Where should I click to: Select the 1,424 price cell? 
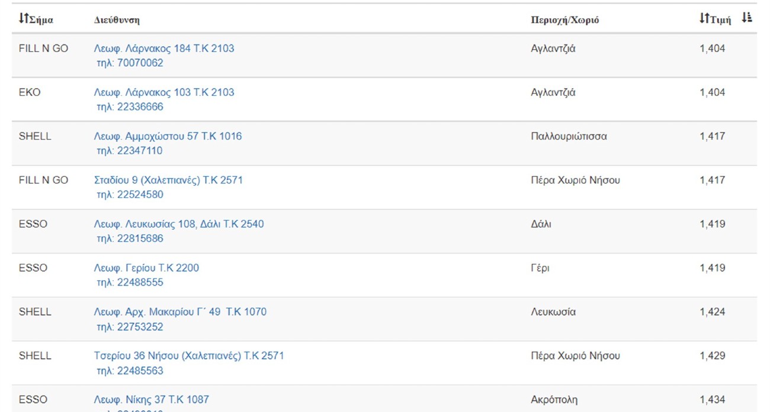pyautogui.click(x=712, y=312)
